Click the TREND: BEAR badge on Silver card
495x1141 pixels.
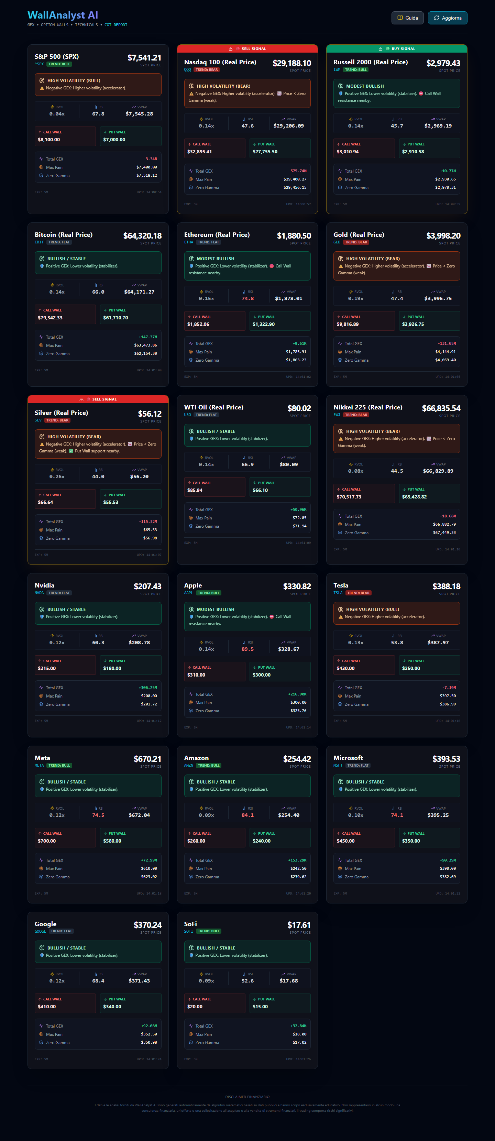[57, 420]
